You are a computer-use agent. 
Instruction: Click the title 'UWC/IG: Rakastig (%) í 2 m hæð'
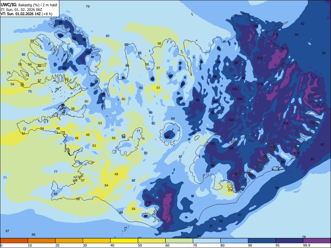29,5
